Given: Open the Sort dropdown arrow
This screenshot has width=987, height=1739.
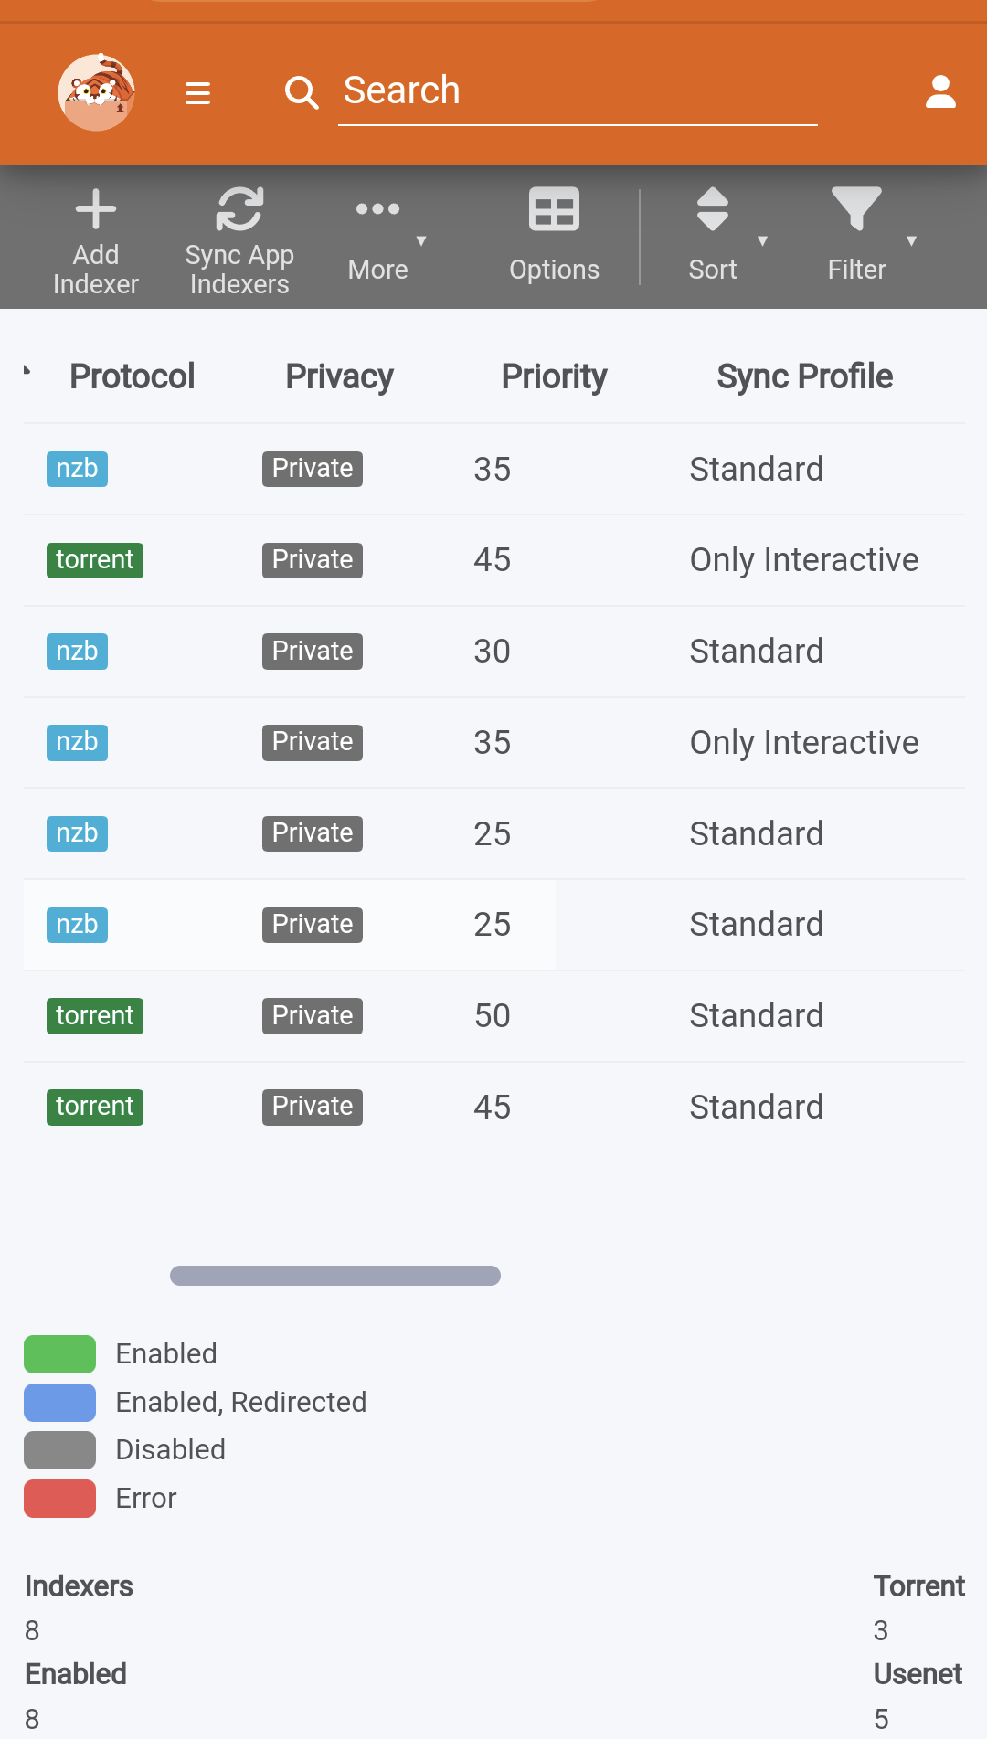Looking at the screenshot, I should tap(763, 243).
